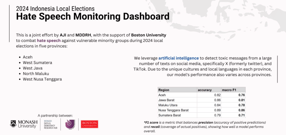
Task: Click the Jawa Barat table row
Action: click(202, 100)
